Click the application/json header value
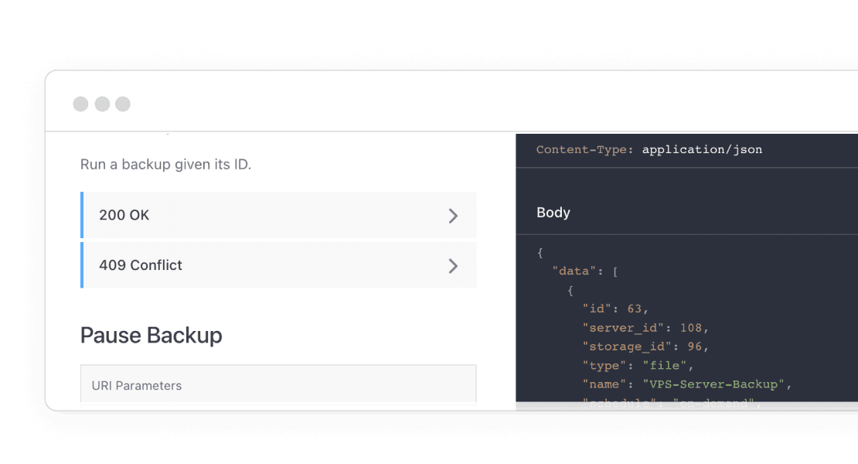 coord(702,149)
